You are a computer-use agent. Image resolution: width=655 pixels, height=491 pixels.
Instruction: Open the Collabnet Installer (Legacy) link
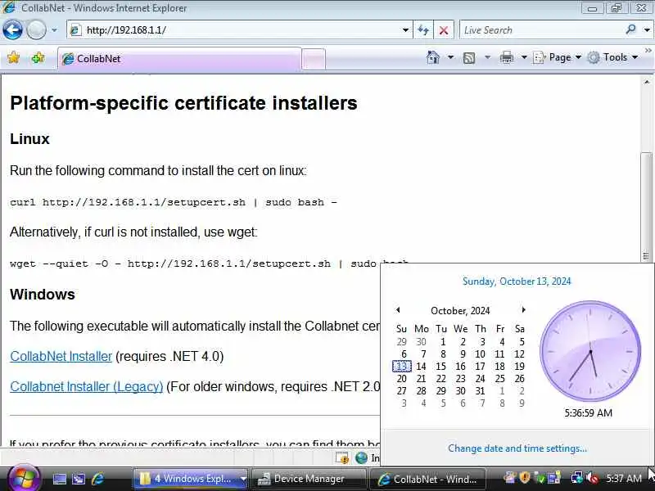pyautogui.click(x=87, y=386)
